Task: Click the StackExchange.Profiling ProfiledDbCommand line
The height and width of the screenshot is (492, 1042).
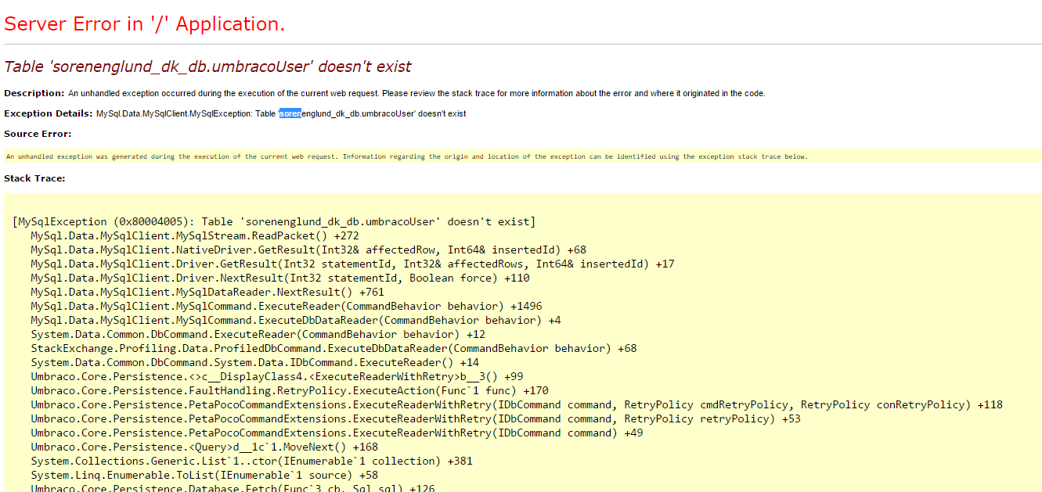Action: (334, 348)
